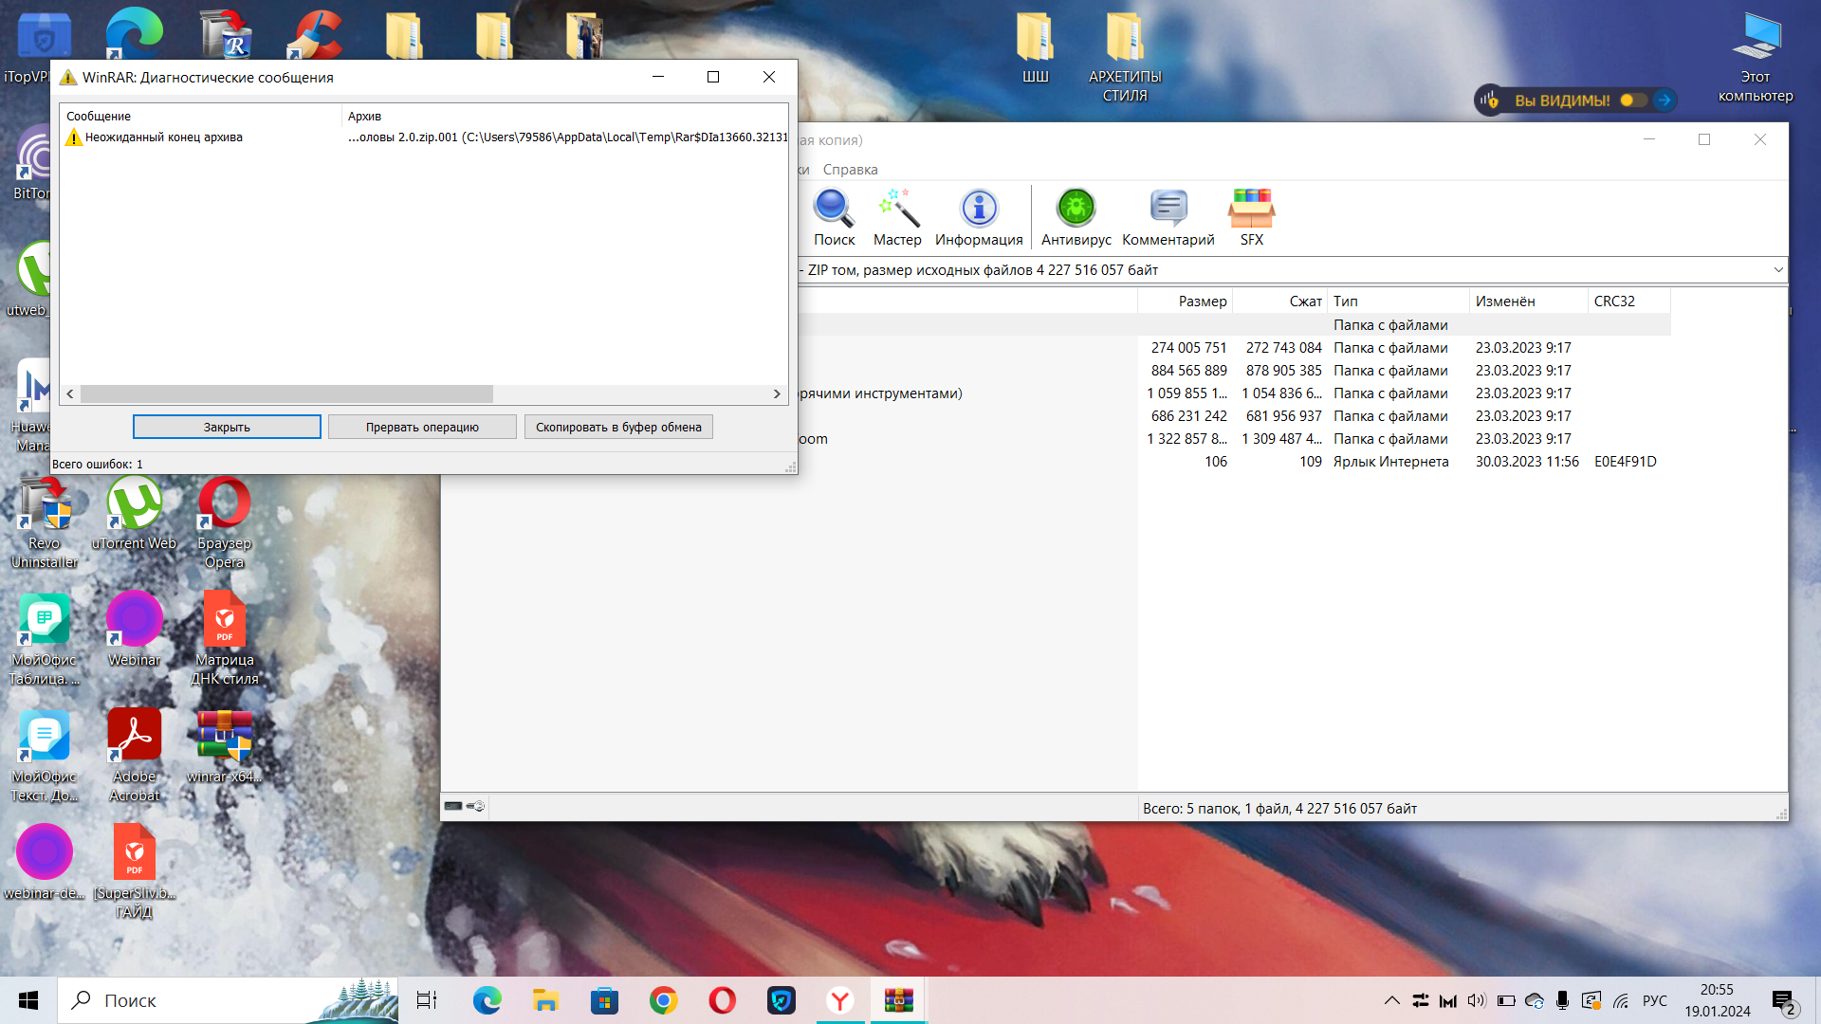Click the WinRAR icon in the taskbar
The image size is (1821, 1024).
click(898, 1000)
